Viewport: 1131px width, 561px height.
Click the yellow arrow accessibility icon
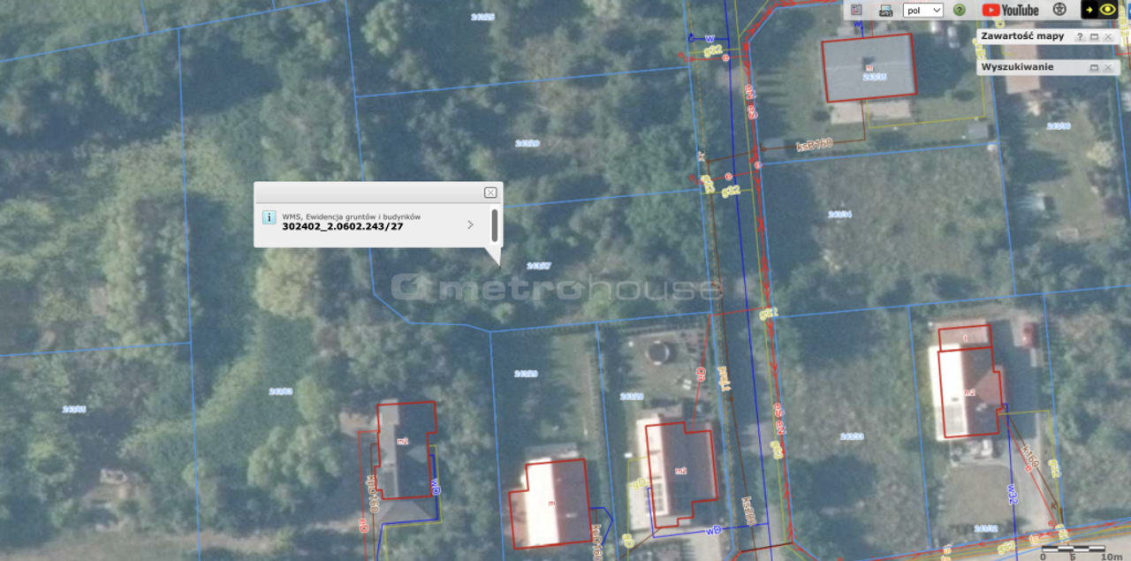tap(1090, 10)
